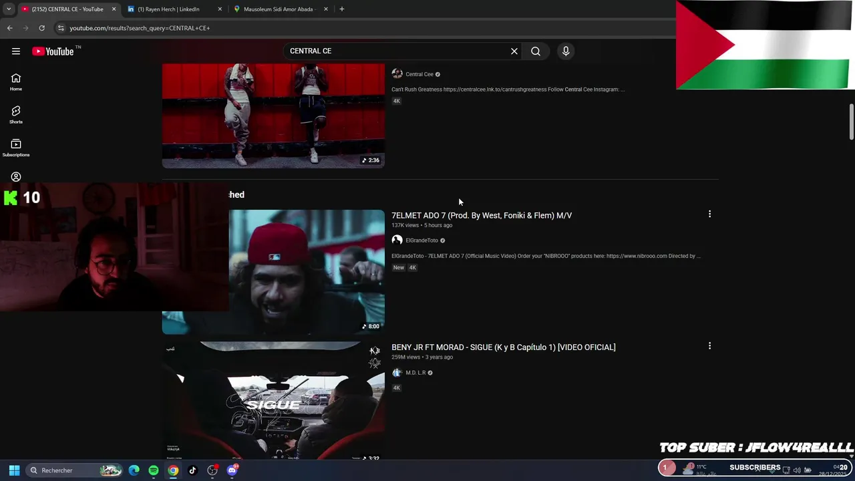
Task: Open Home in the YouTube sidebar
Action: pos(16,82)
